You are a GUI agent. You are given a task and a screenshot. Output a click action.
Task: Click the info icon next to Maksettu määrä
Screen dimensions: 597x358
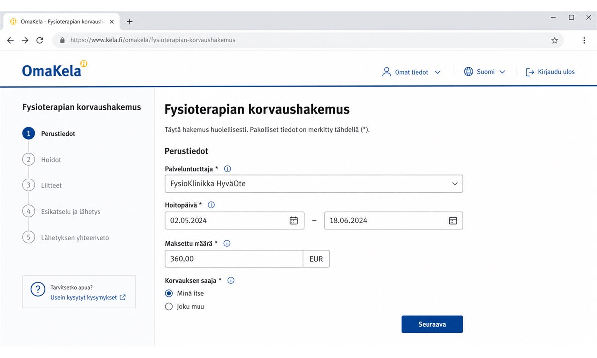click(227, 244)
